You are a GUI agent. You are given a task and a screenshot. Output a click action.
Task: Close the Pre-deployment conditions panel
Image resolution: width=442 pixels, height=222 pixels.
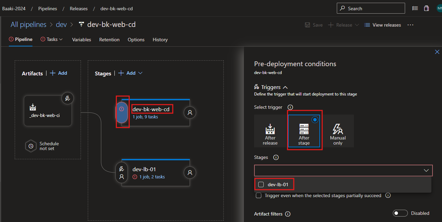point(437,52)
